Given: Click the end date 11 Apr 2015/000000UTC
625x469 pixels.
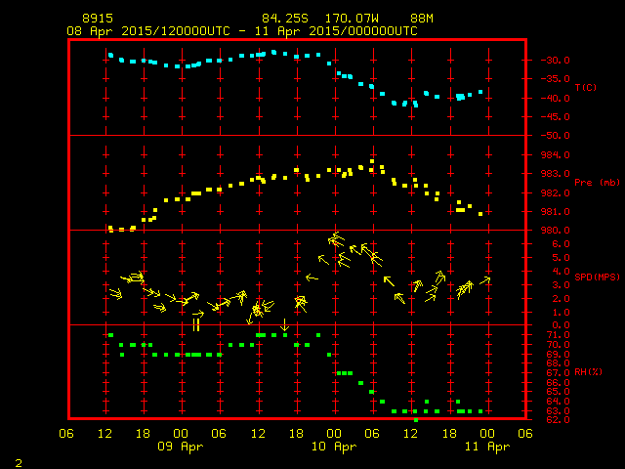Looking at the screenshot, I should [x=336, y=31].
